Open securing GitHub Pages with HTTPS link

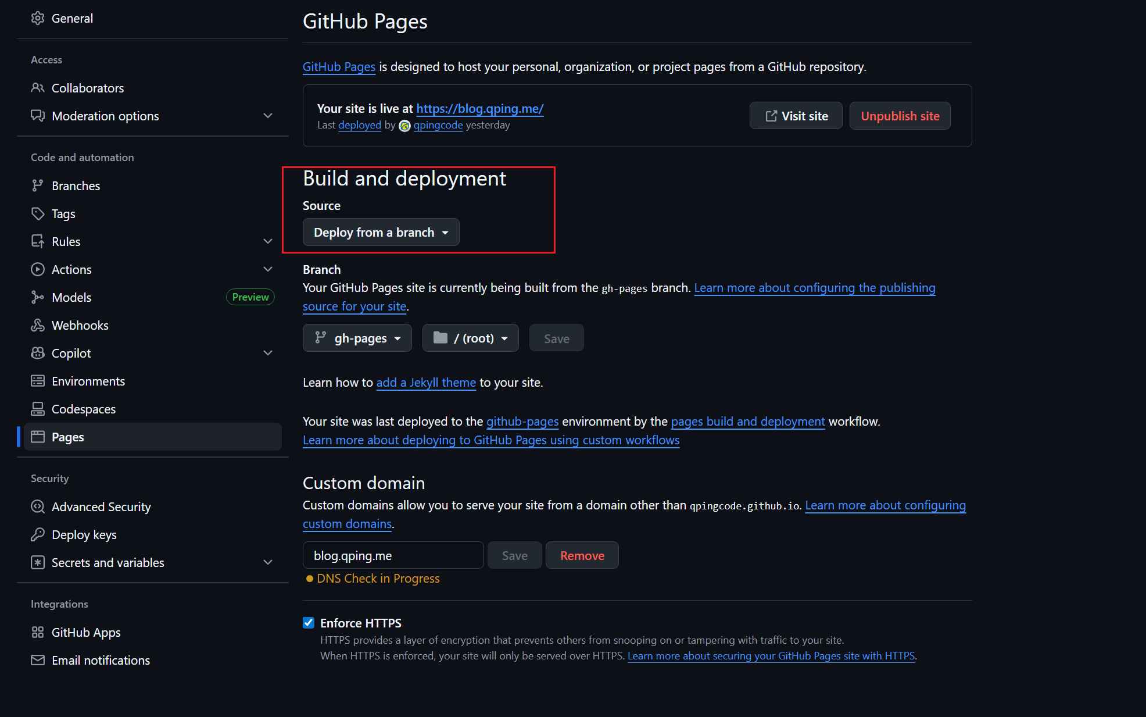coord(771,656)
